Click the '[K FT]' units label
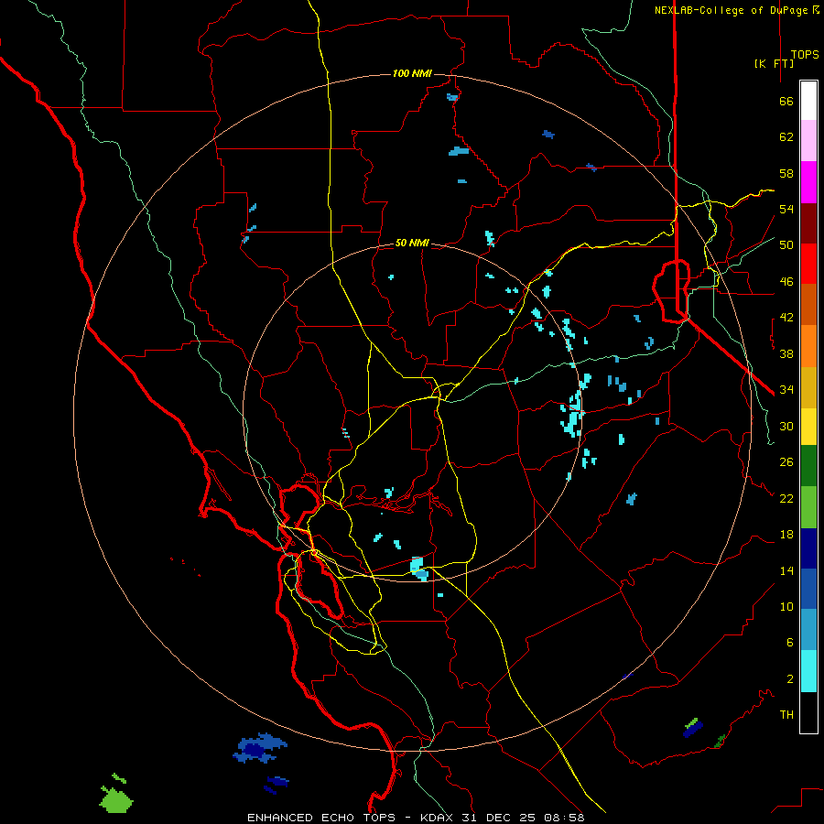The image size is (824, 824). [x=774, y=63]
